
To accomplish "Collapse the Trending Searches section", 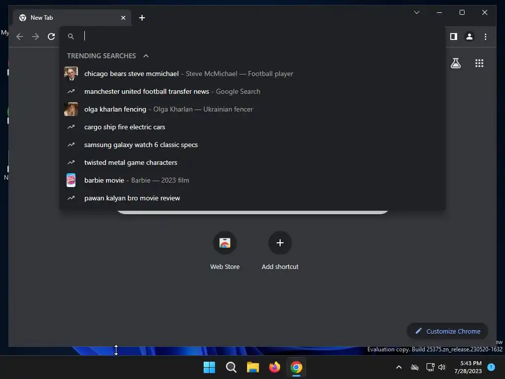I will (146, 56).
